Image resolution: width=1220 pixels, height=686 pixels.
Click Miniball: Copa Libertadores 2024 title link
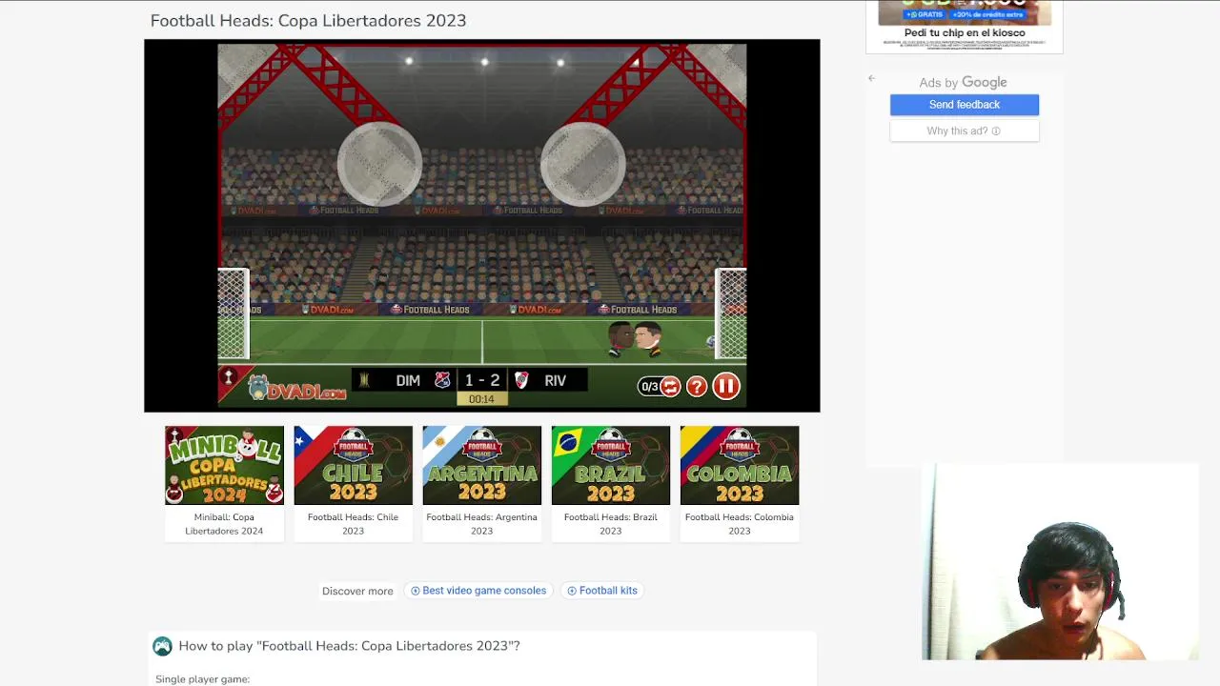(x=224, y=524)
